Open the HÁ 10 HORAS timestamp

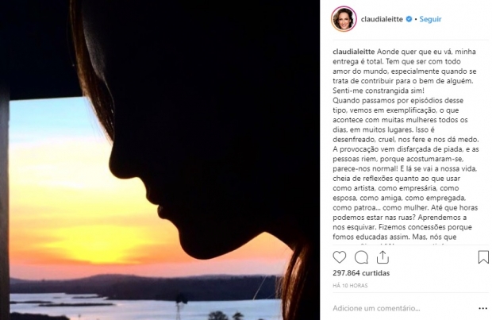click(350, 285)
